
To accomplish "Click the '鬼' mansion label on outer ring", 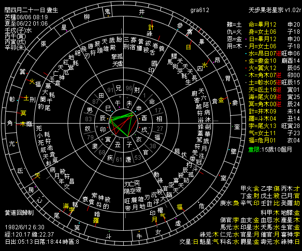I will click(x=107, y=11).
